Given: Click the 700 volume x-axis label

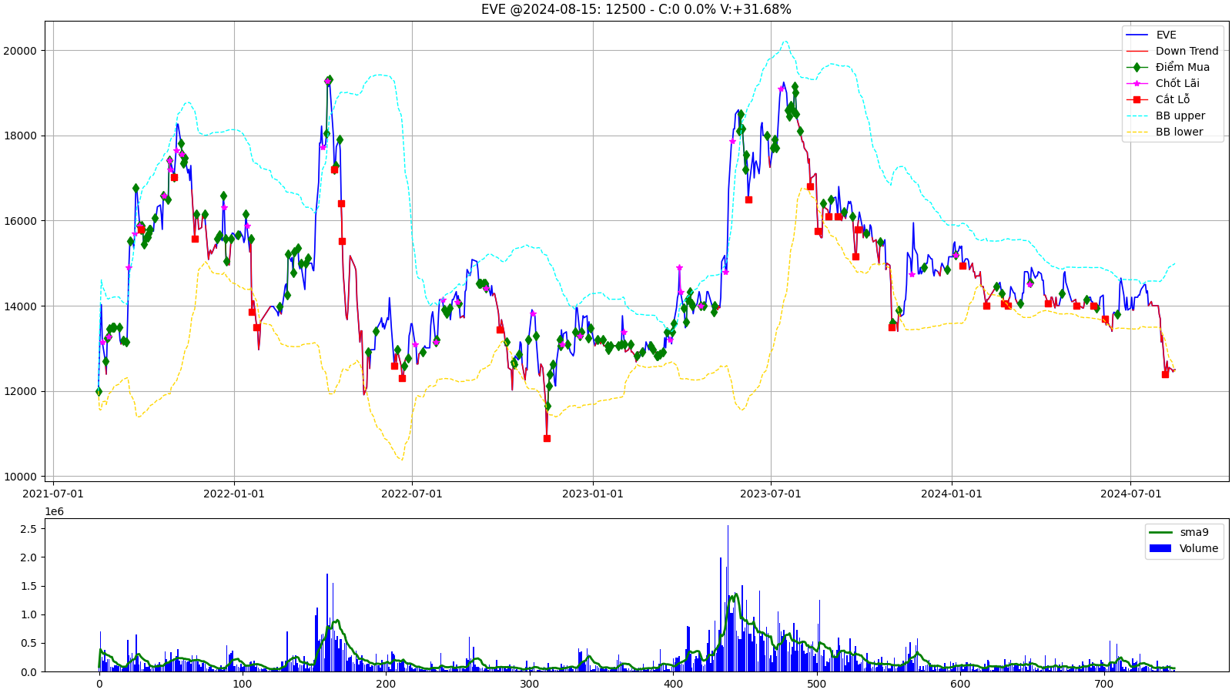Looking at the screenshot, I should [x=1103, y=684].
